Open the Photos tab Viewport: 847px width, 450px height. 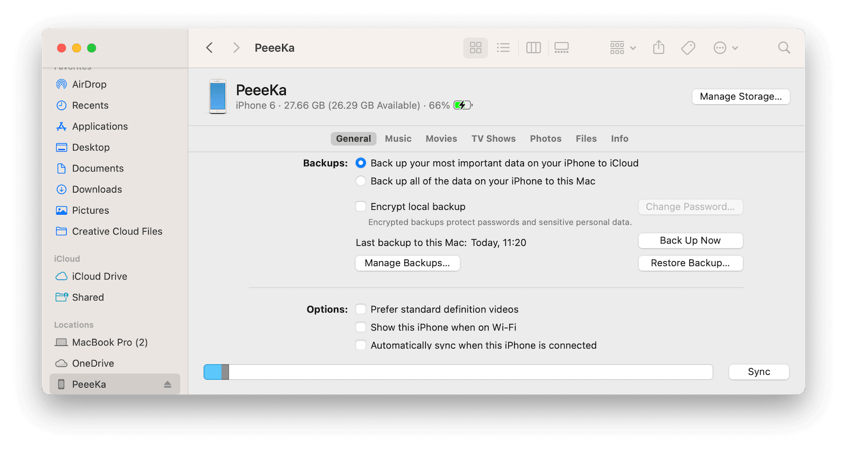(545, 139)
